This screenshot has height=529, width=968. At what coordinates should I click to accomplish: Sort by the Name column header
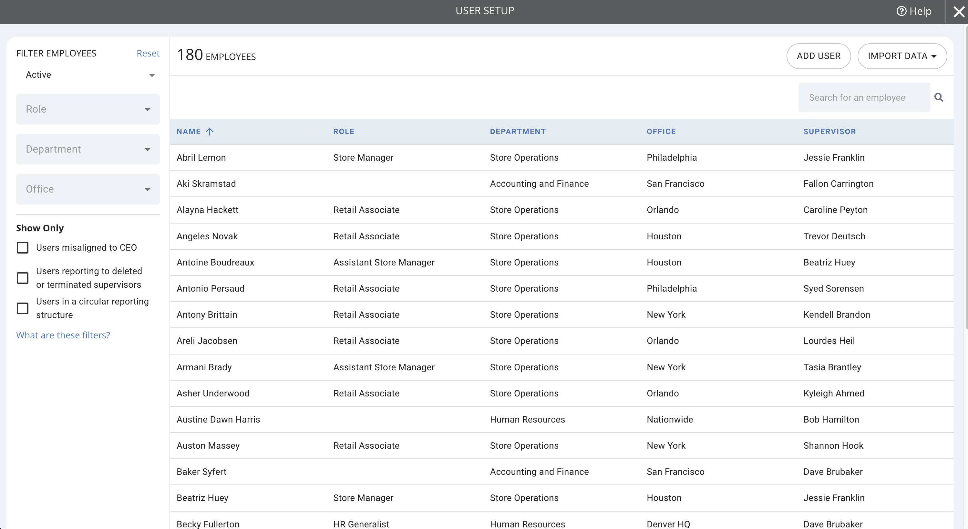pyautogui.click(x=189, y=132)
